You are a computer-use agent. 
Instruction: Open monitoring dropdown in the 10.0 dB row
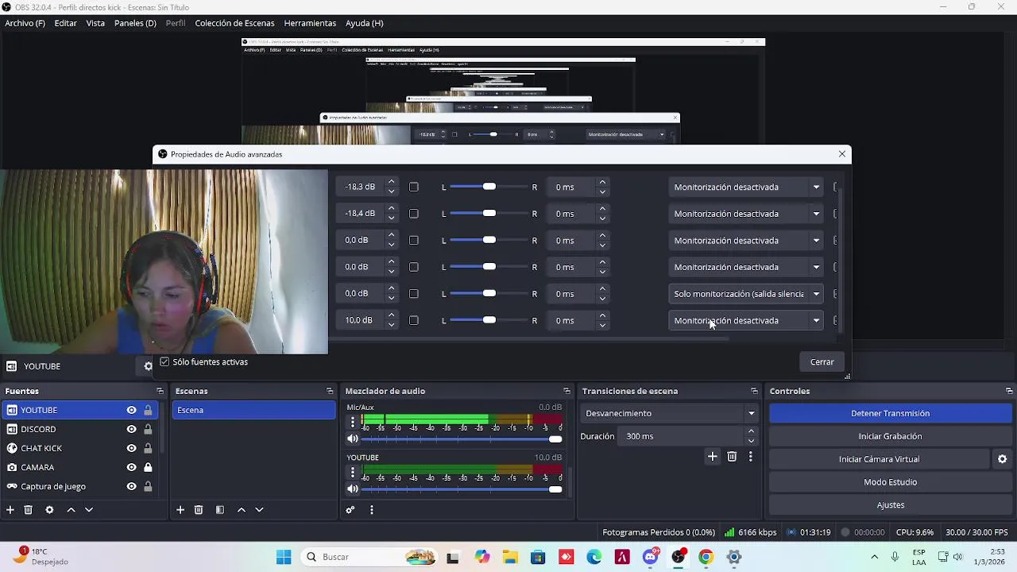coord(745,320)
